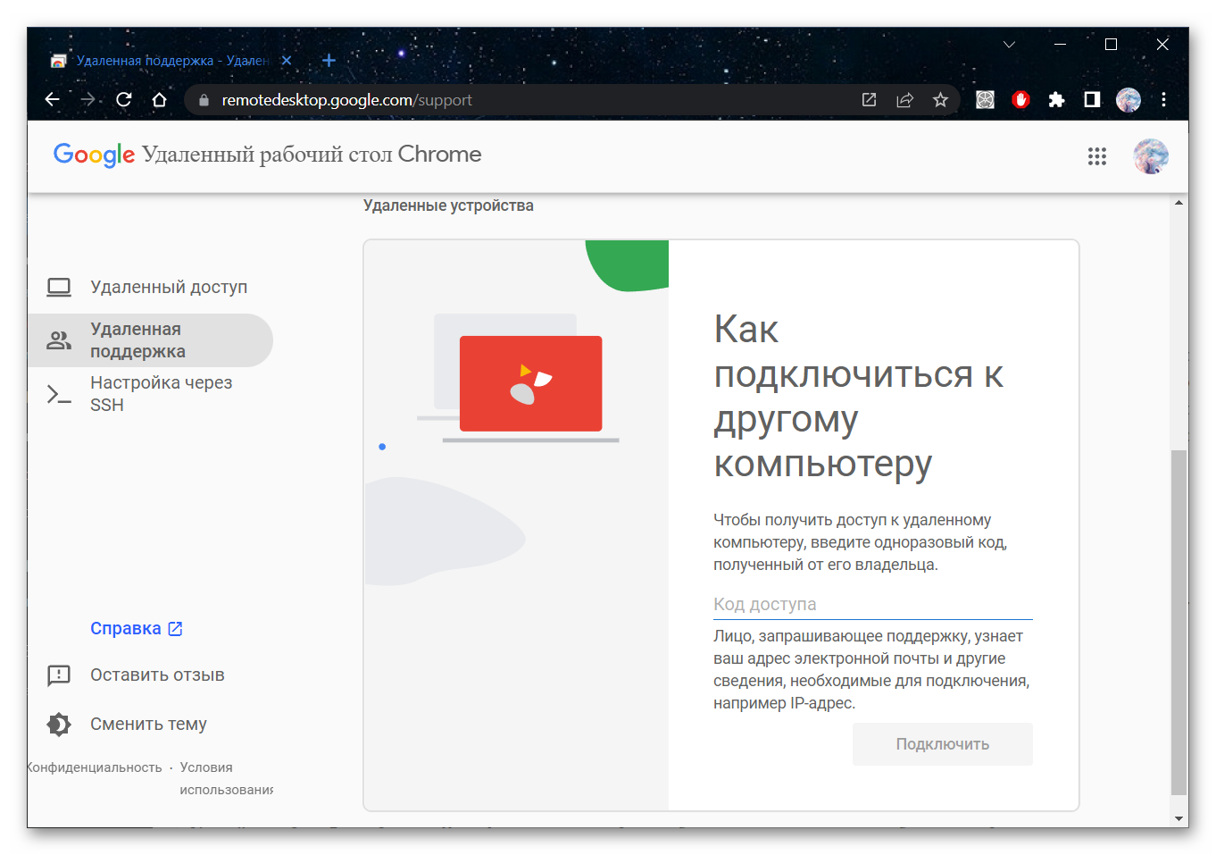This screenshot has height=855, width=1216.
Task: Click the Удаленные устройства heading
Action: [x=448, y=205]
